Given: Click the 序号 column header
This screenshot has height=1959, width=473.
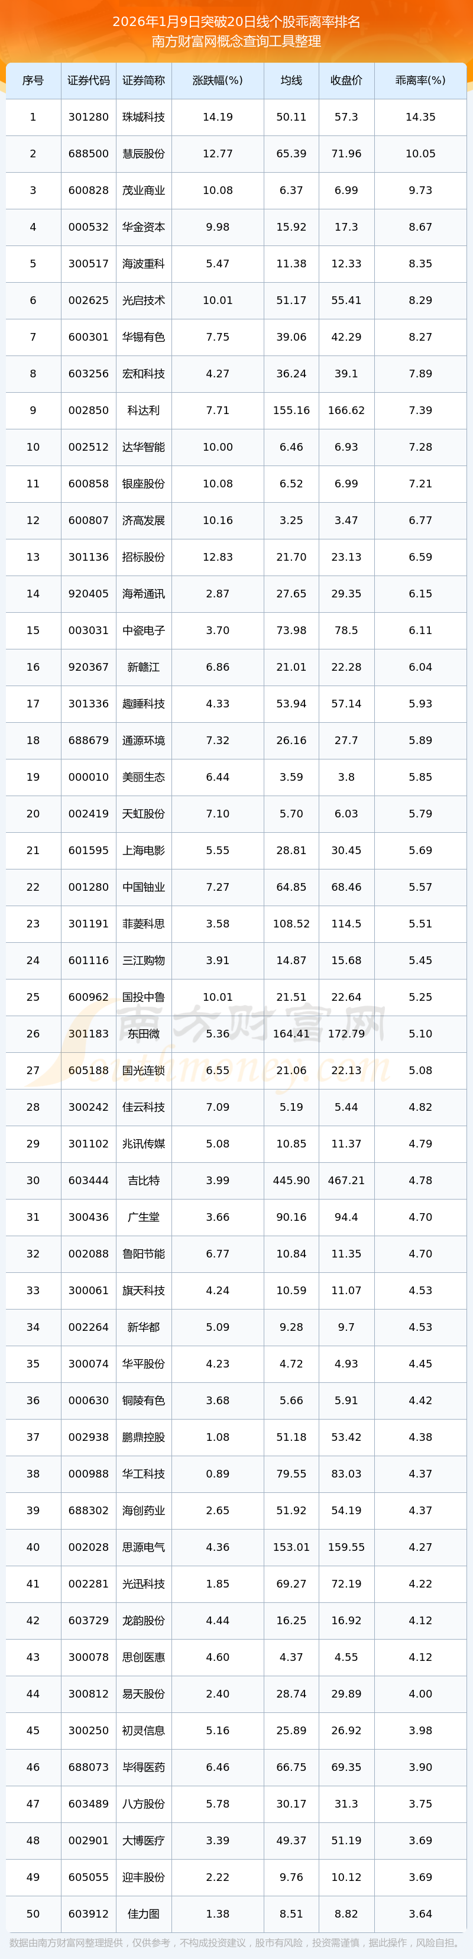Looking at the screenshot, I should pos(33,80).
